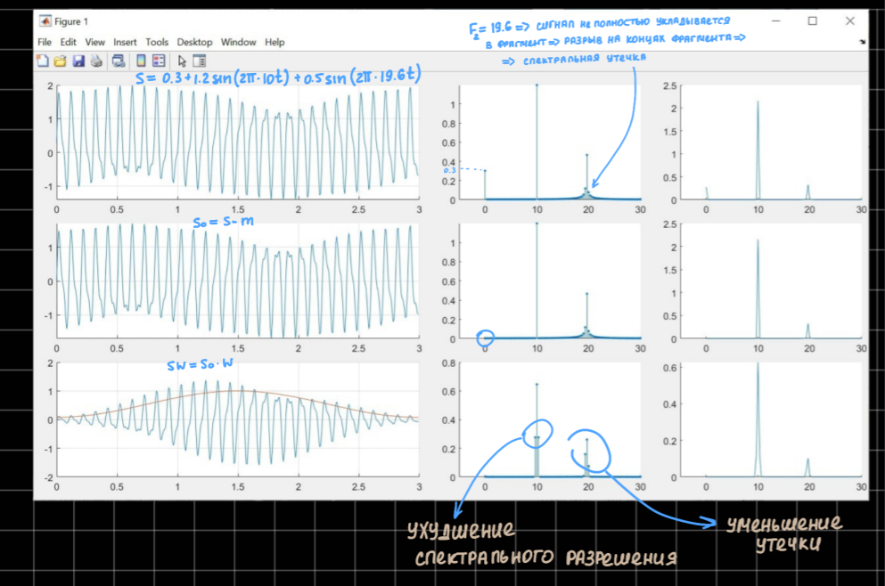Click the Figure 1 window title text
This screenshot has width=885, height=586.
(71, 21)
